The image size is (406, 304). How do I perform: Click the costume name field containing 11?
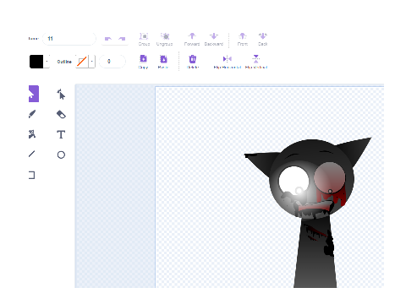tap(69, 39)
